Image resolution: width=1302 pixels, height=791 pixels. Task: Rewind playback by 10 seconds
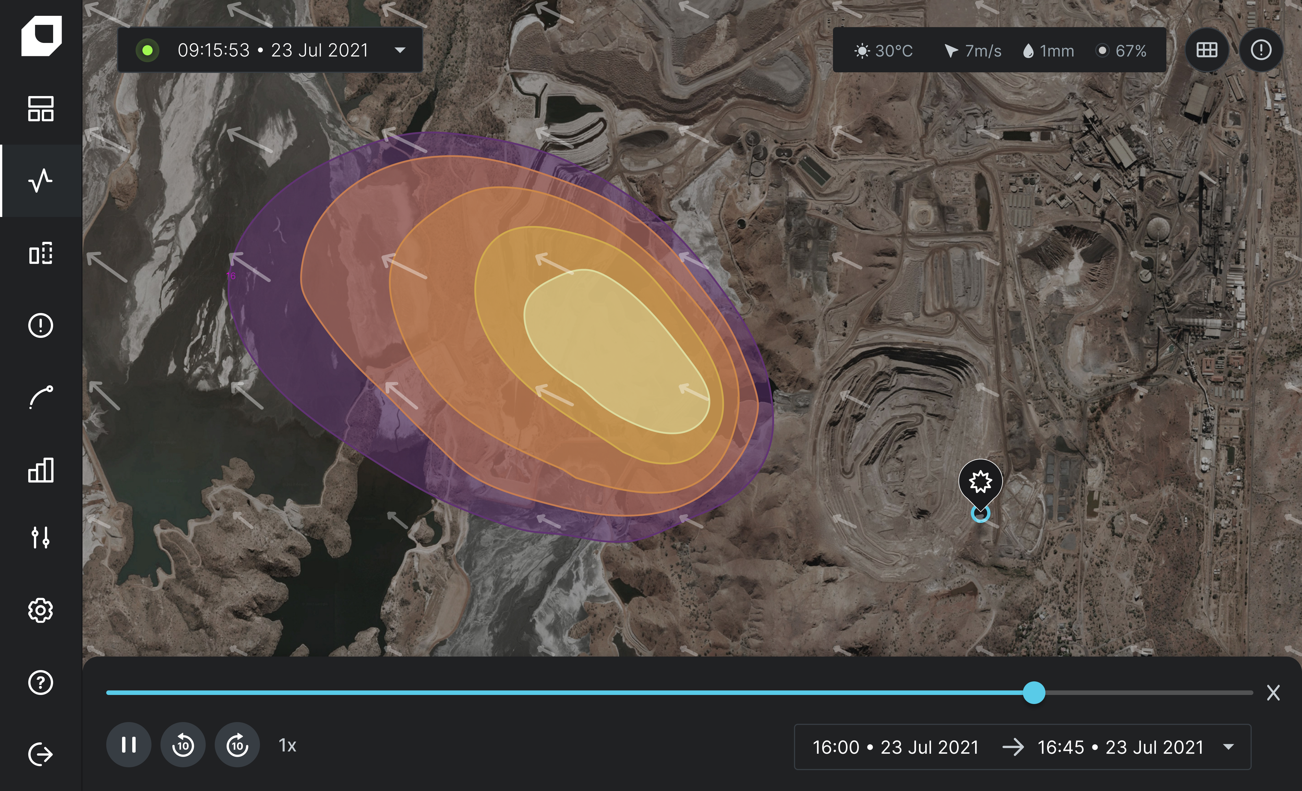pyautogui.click(x=183, y=745)
